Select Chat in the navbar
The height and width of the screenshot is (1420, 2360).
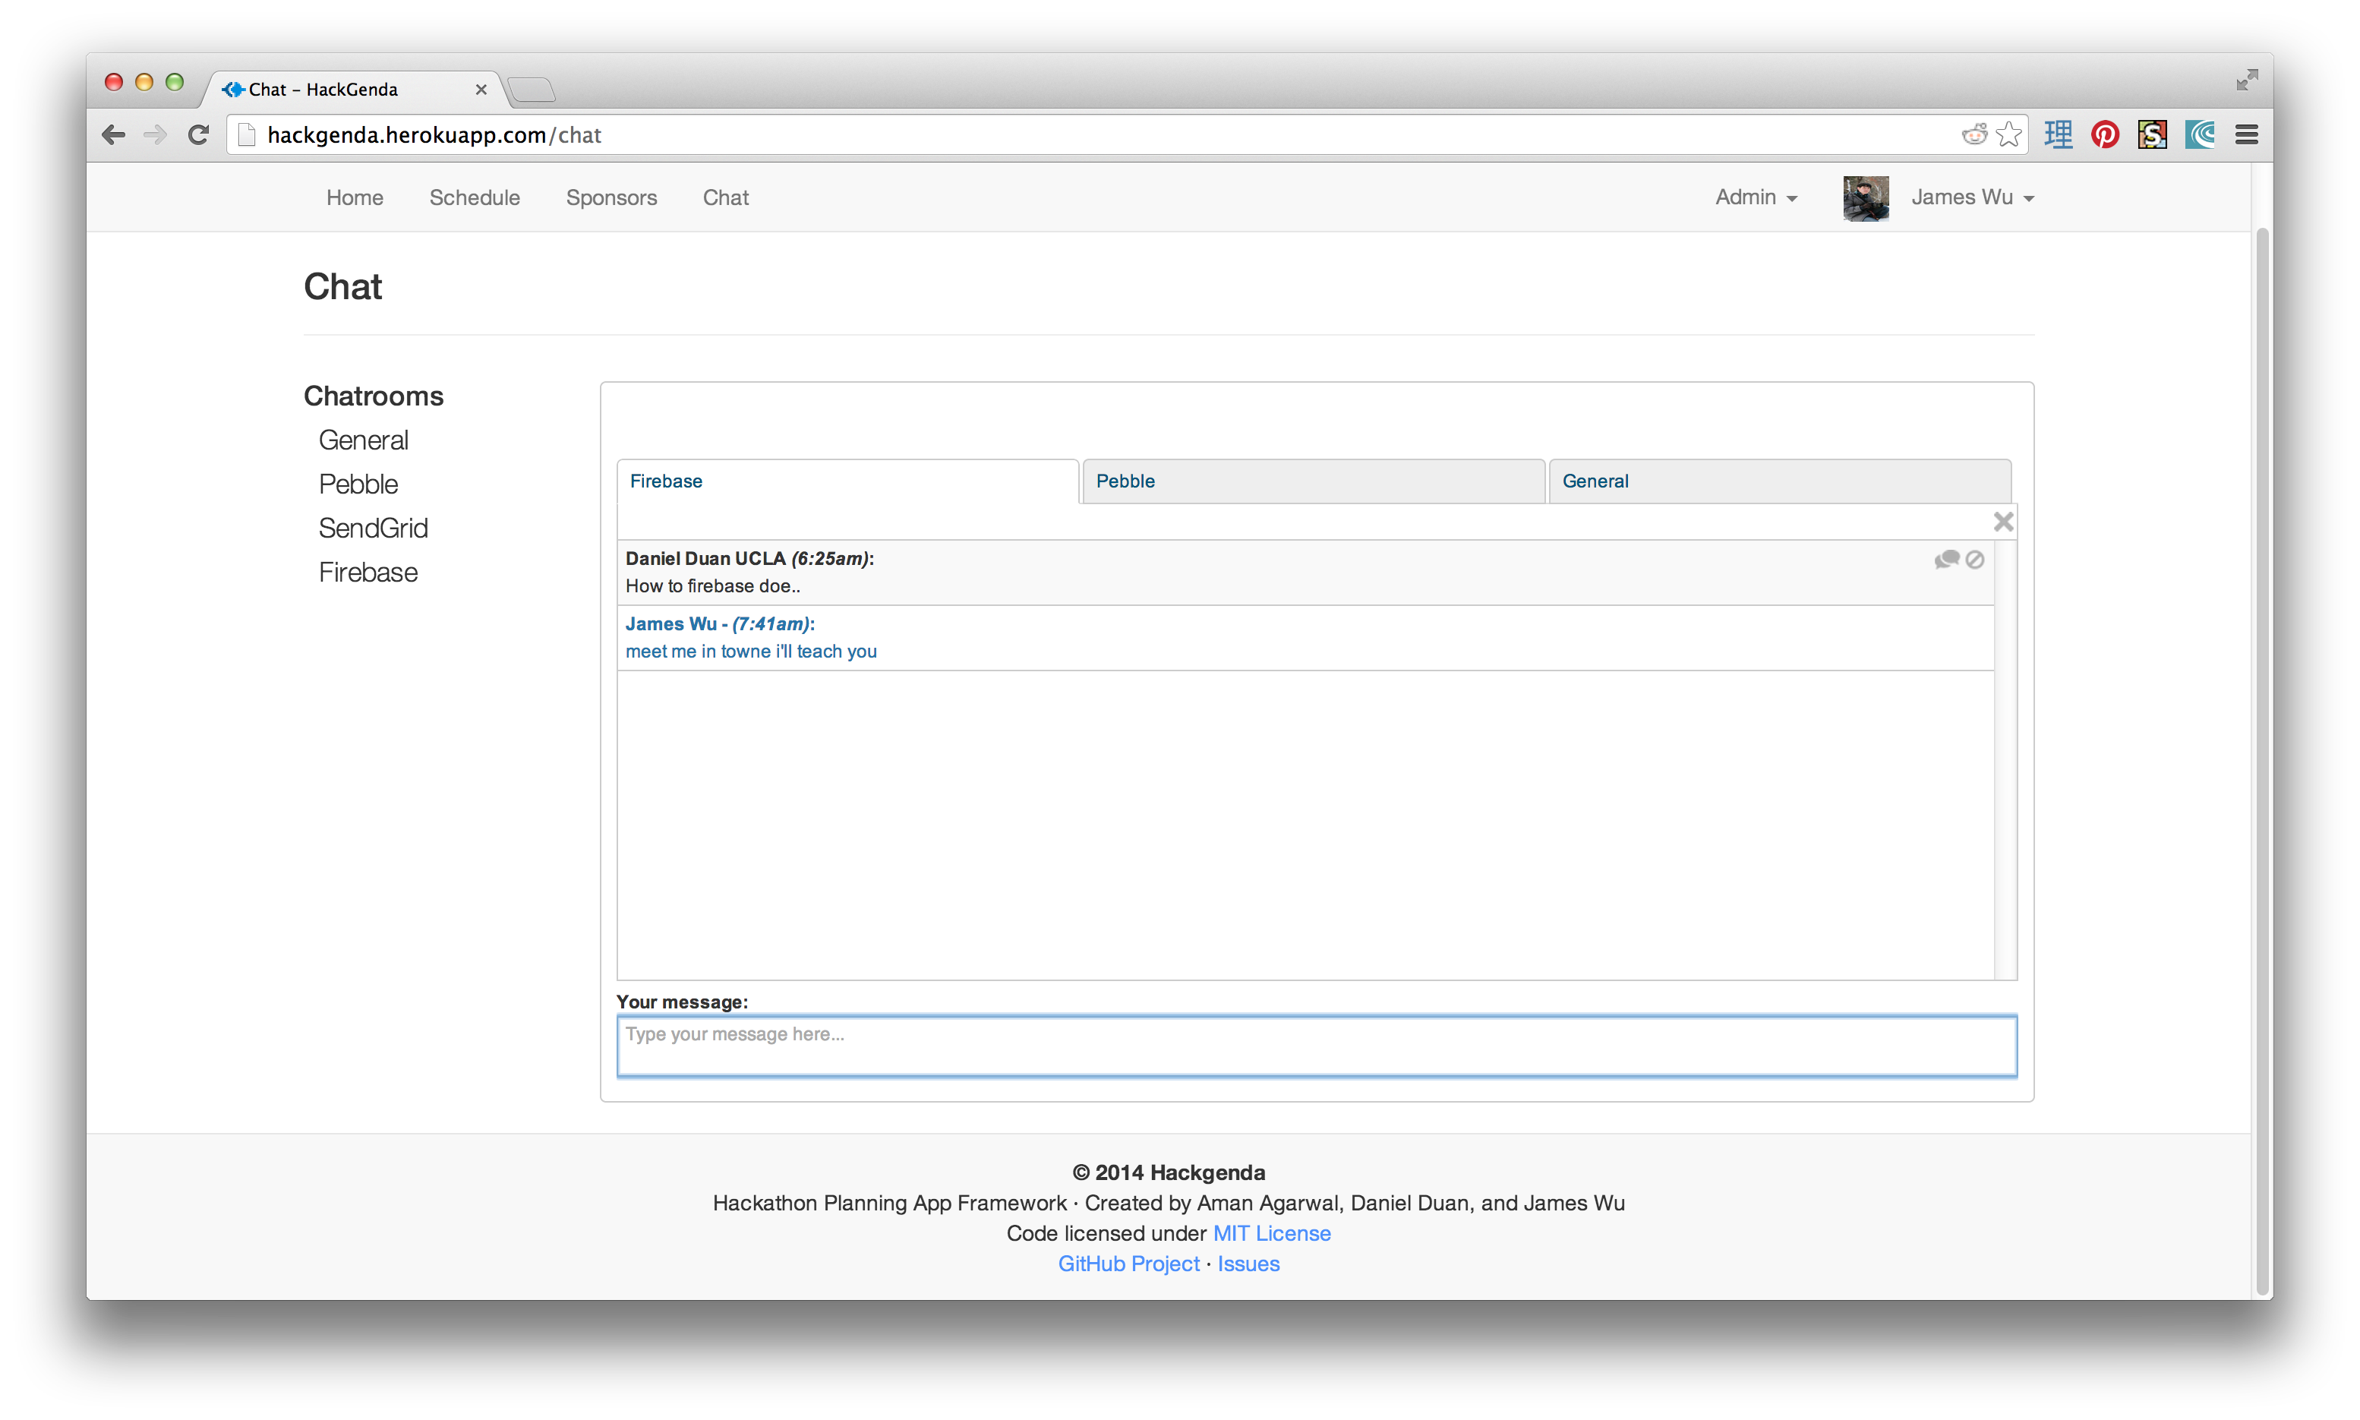[725, 197]
